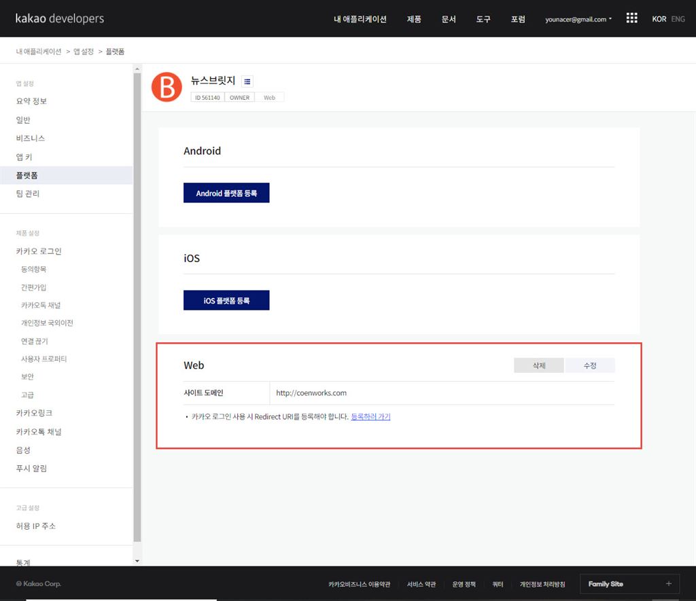Open 음성 in the sidebar

[x=23, y=450]
